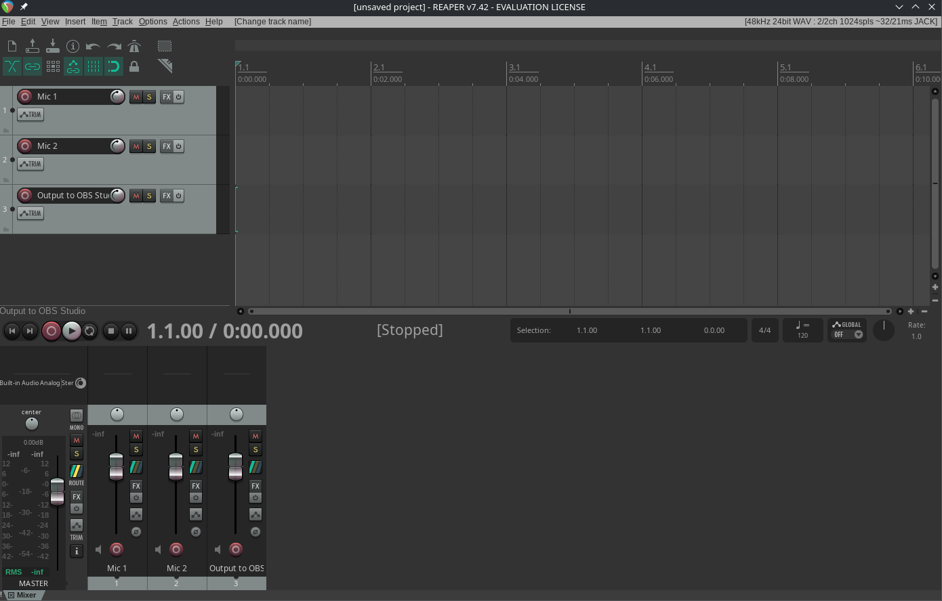The image size is (942, 601).
Task: Open the Track menu
Action: pos(122,22)
